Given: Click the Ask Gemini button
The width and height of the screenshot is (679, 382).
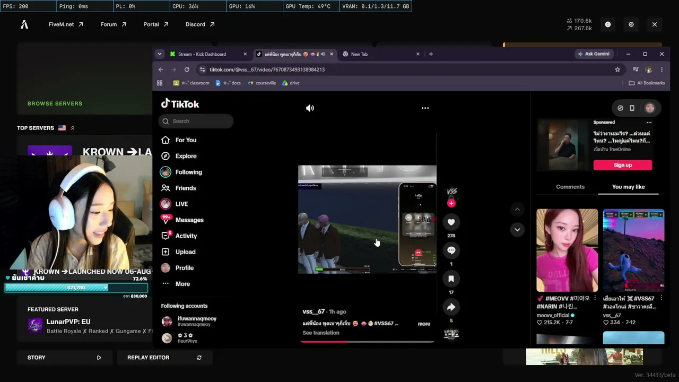Looking at the screenshot, I should coord(595,54).
